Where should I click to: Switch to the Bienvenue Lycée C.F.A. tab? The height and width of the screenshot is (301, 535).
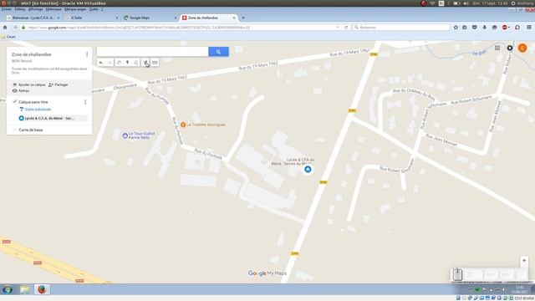pos(33,18)
